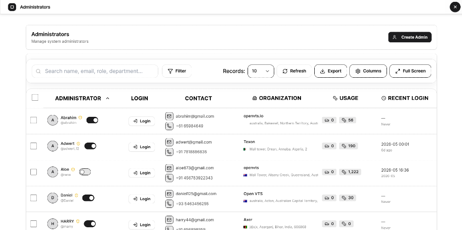Select the Daniel row checkbox
The height and width of the screenshot is (230, 462).
34,198
